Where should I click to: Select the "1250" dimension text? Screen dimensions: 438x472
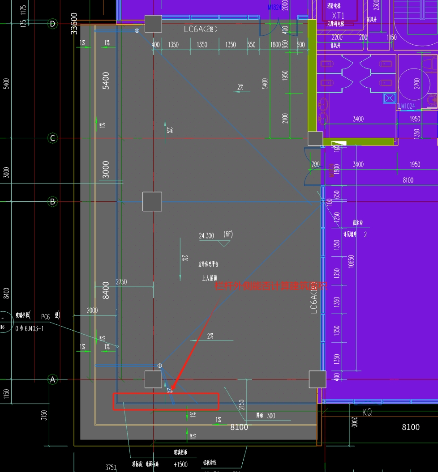pyautogui.click(x=337, y=218)
